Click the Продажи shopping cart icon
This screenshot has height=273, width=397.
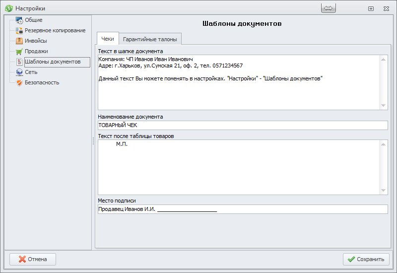tap(19, 52)
